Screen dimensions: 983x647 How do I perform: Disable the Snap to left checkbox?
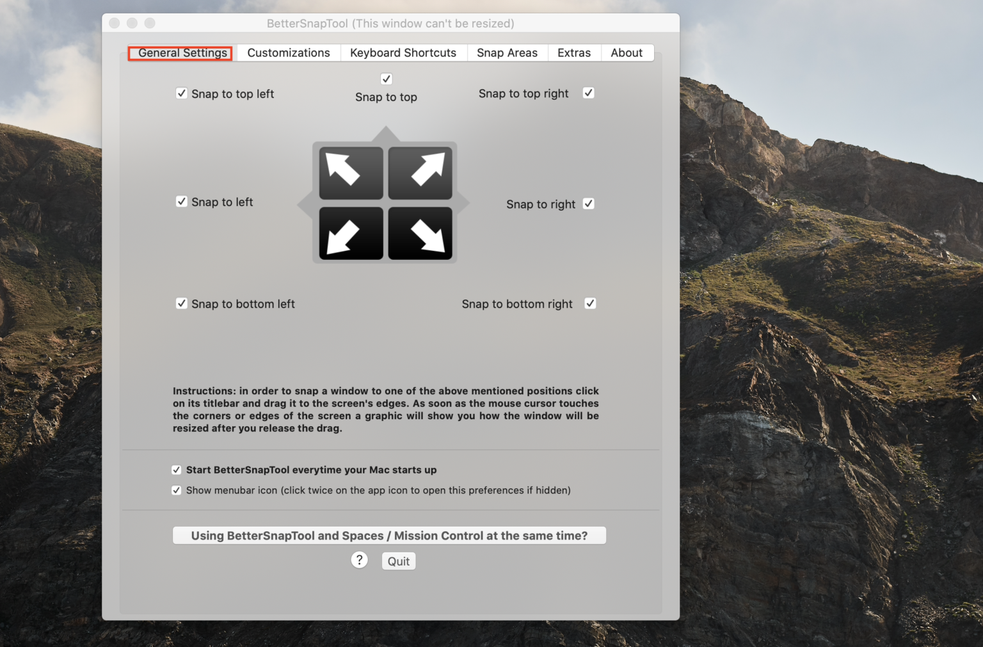click(x=182, y=202)
